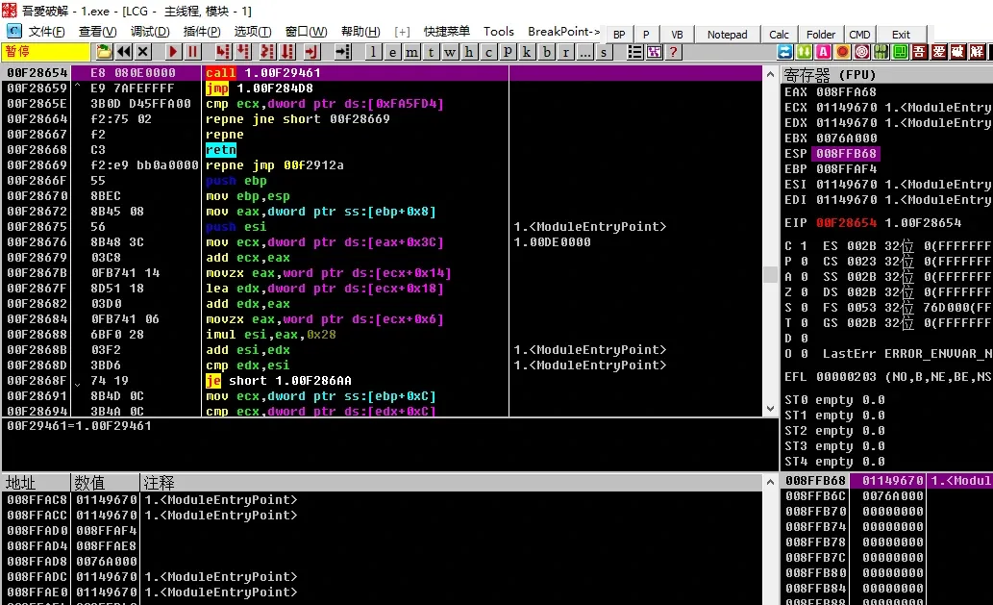Open the 插件(P) menu
Image resolution: width=993 pixels, height=605 pixels.
201,32
